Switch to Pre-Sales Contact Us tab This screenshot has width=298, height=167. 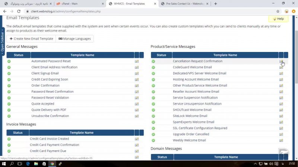click(x=184, y=4)
